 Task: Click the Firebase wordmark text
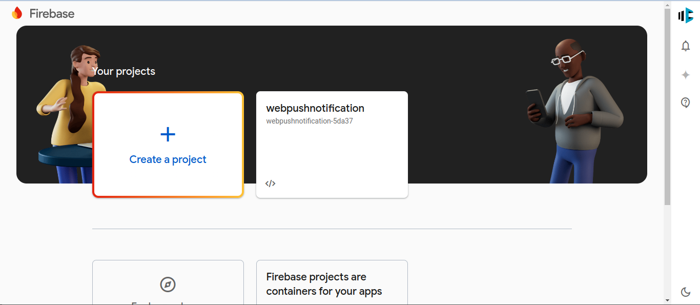click(52, 14)
